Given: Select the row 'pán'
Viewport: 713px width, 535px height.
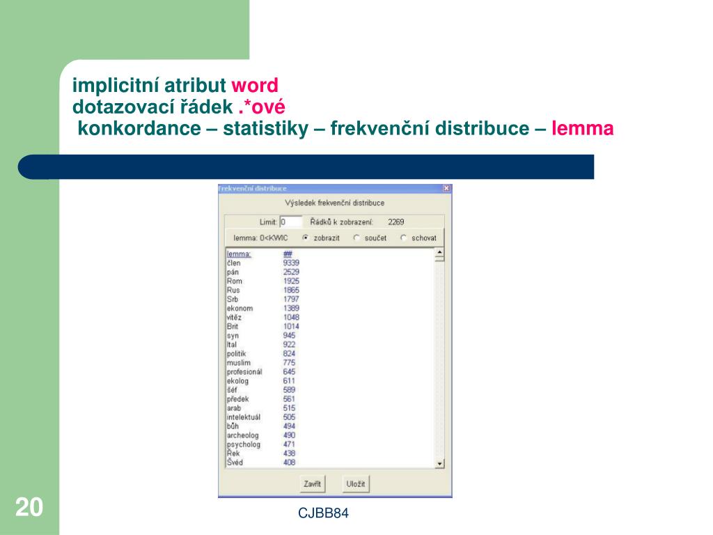Looking at the screenshot, I should click(263, 272).
